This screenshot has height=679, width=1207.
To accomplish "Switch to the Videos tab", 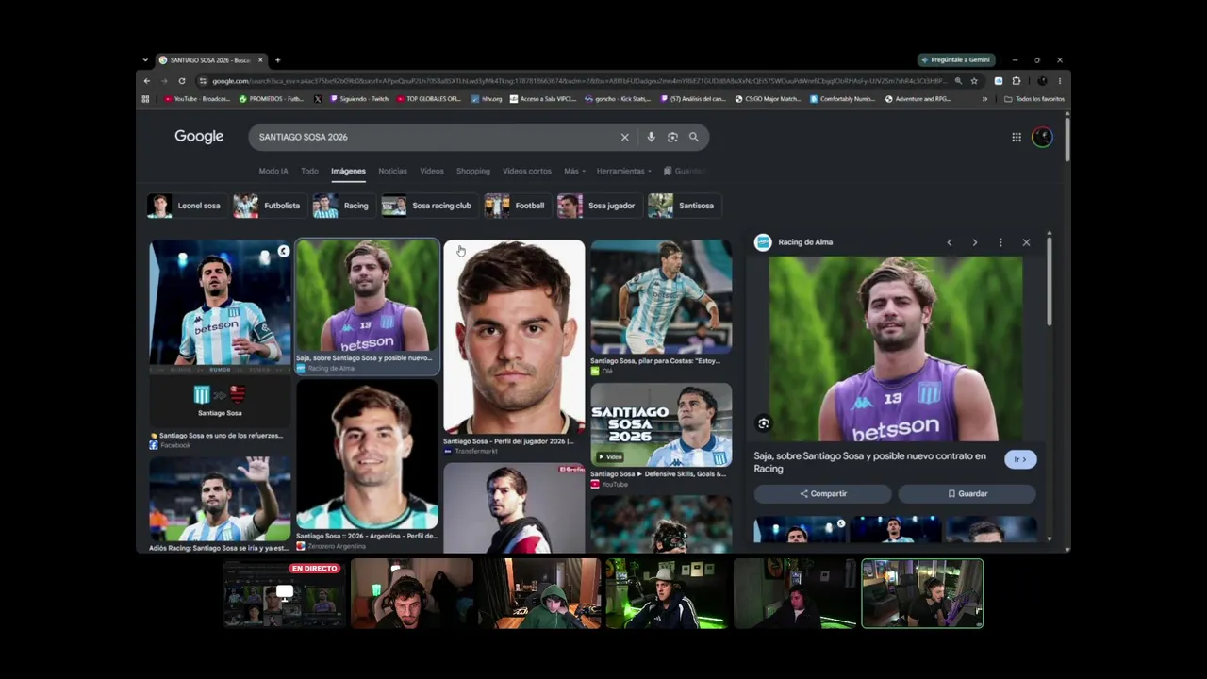I will click(x=432, y=171).
